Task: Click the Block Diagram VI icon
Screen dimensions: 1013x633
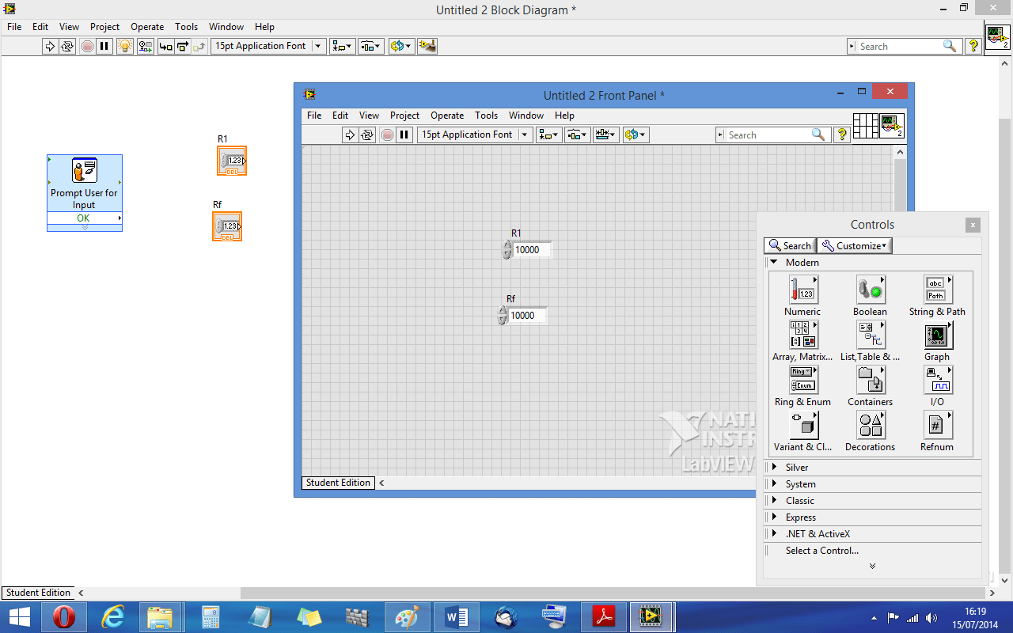Action: 997,37
